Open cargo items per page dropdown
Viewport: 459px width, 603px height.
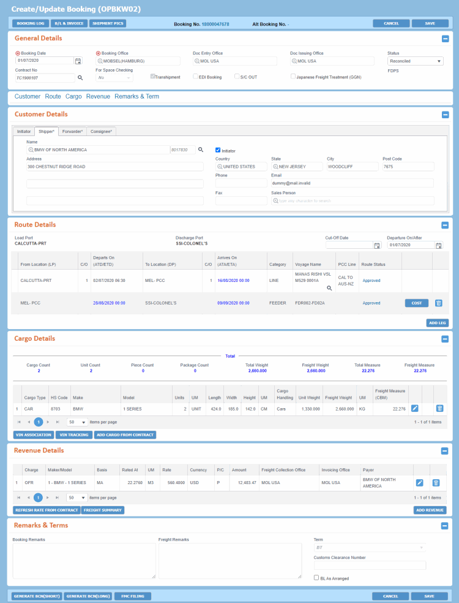pyautogui.click(x=76, y=422)
